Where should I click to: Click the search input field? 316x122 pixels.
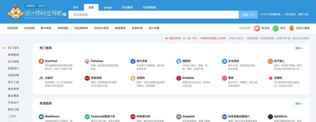tap(154, 15)
